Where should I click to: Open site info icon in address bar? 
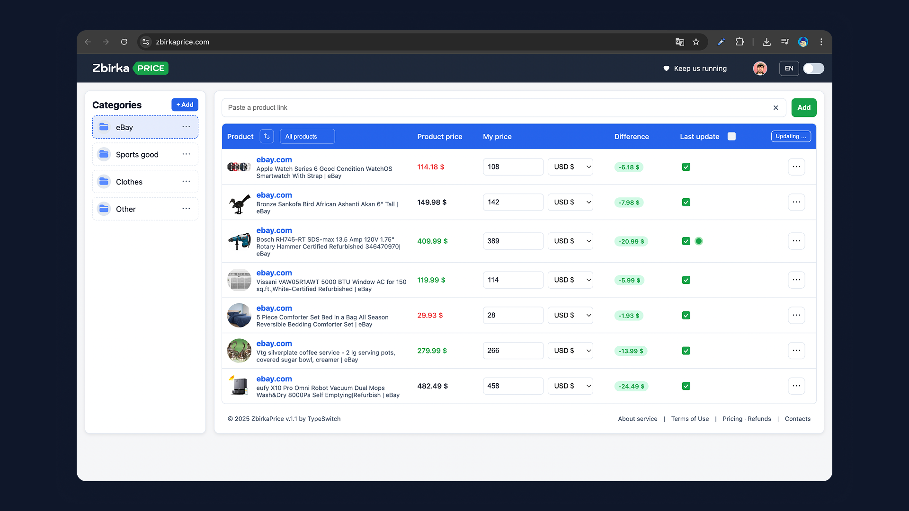(146, 42)
